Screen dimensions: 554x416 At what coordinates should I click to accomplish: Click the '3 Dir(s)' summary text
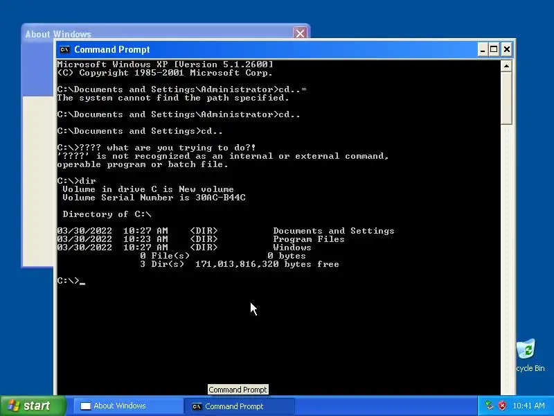point(162,264)
